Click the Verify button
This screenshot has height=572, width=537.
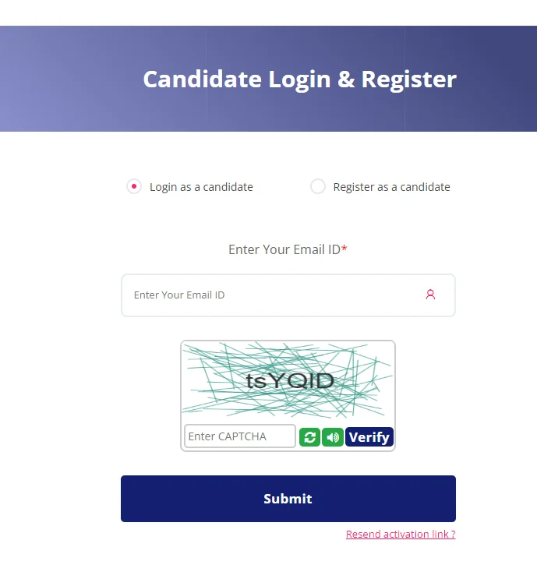coord(369,437)
